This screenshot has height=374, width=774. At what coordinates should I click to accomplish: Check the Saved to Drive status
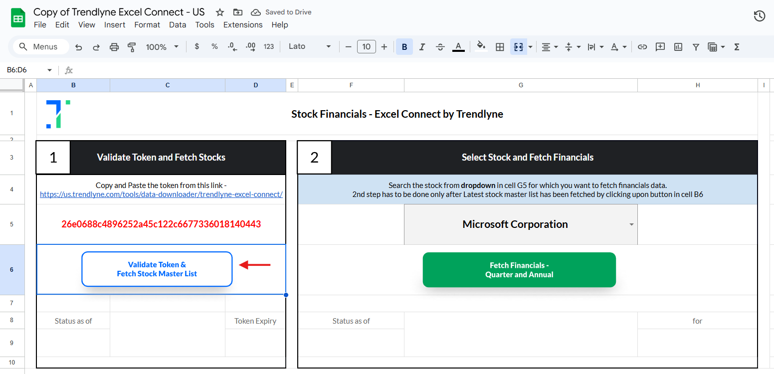[281, 12]
